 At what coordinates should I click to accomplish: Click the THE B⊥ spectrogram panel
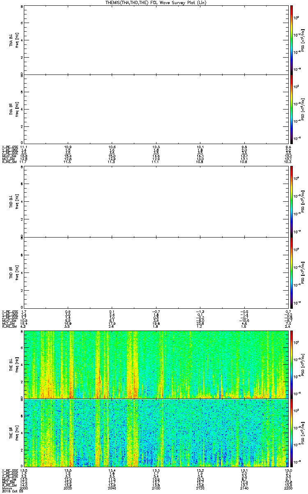pos(156,364)
